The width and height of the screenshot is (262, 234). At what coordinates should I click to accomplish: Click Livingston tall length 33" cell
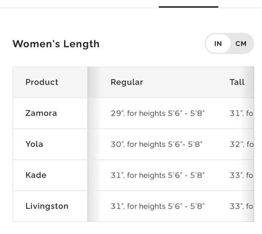click(x=242, y=206)
